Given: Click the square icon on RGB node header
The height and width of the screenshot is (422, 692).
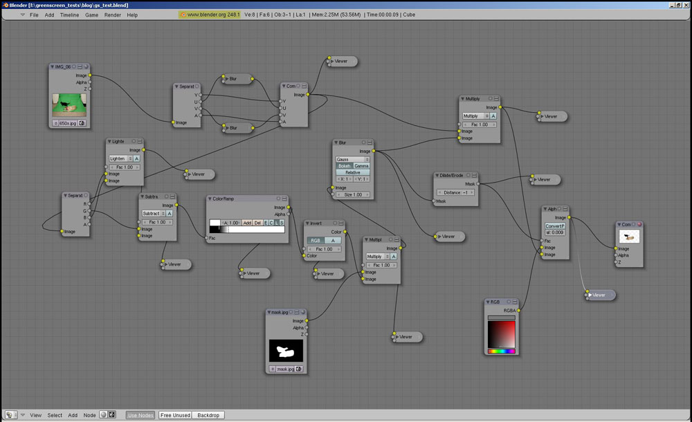Looking at the screenshot, I should tap(515, 302).
